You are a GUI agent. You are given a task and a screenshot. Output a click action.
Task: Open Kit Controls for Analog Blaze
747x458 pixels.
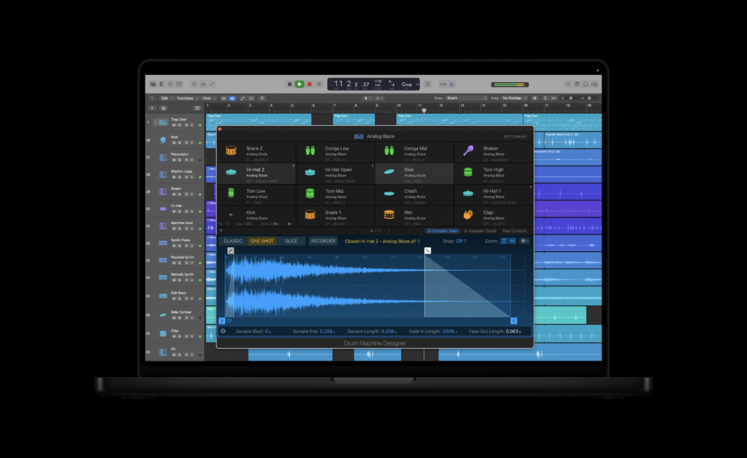pyautogui.click(x=514, y=135)
